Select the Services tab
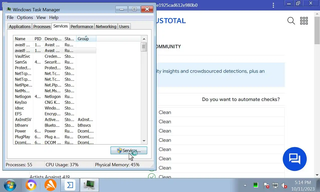This screenshot has width=320, height=192. [x=60, y=26]
